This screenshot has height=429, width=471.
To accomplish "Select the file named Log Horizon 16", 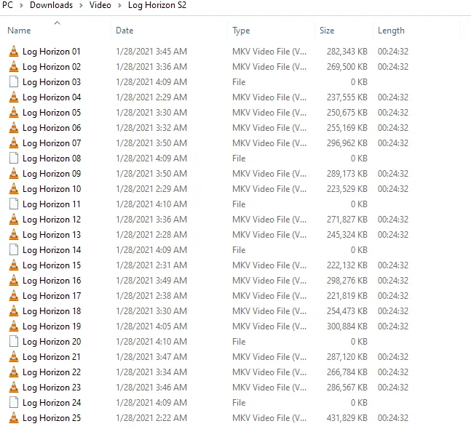I will click(x=52, y=281).
